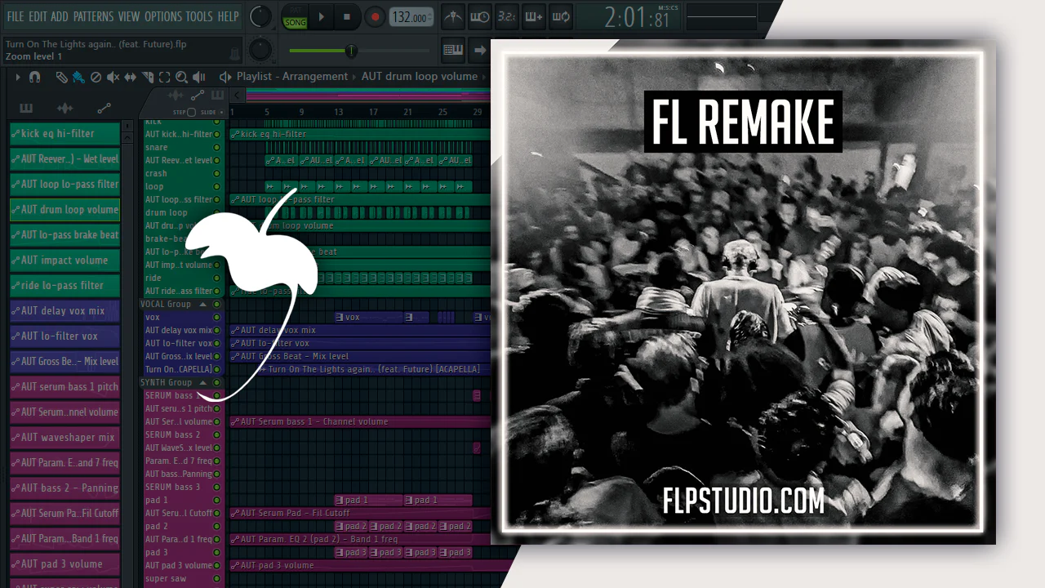Select kick eq hi-filter clip in picker

click(x=64, y=134)
